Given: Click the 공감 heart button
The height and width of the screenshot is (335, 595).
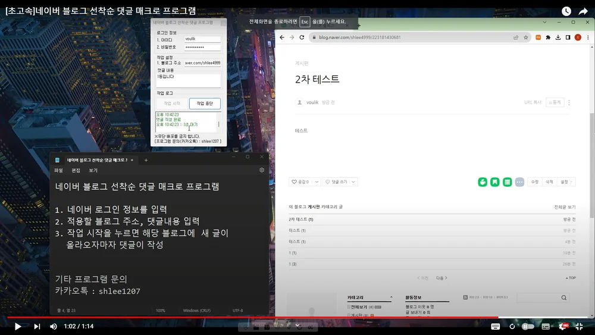Looking at the screenshot, I should 300,181.
